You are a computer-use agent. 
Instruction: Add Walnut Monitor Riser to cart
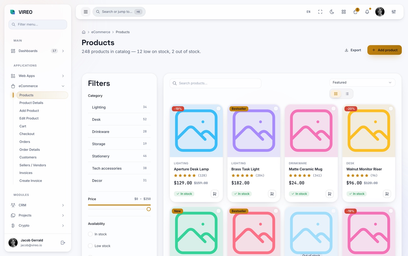pyautogui.click(x=387, y=194)
